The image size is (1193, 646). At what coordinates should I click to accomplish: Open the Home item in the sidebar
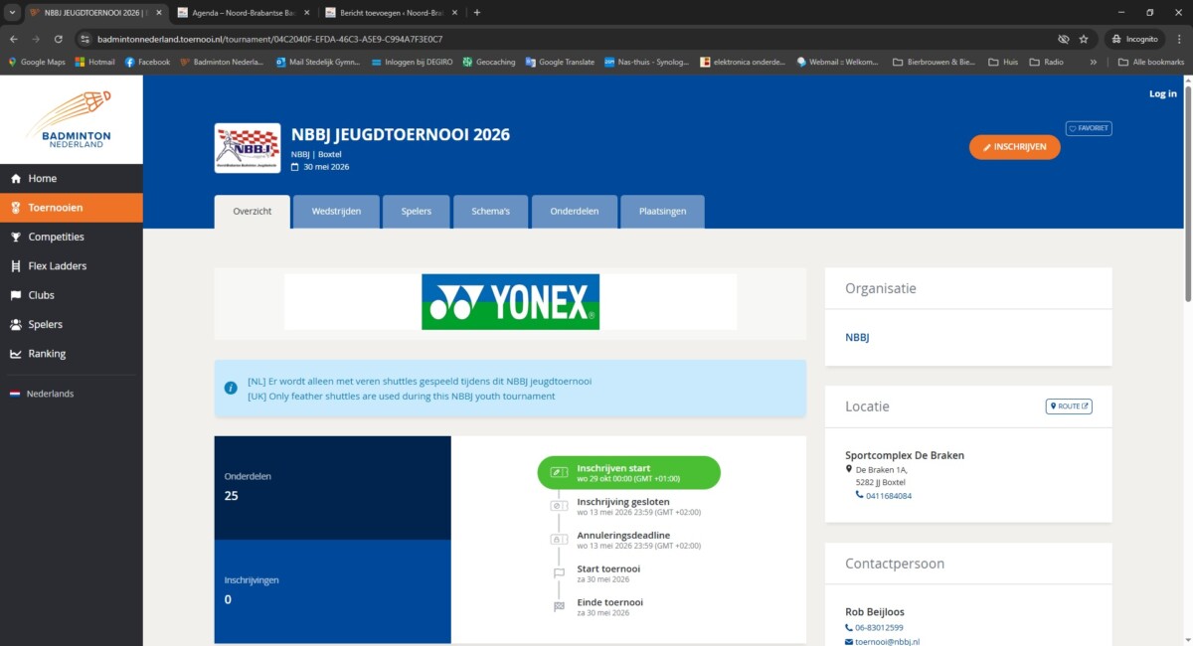71,179
